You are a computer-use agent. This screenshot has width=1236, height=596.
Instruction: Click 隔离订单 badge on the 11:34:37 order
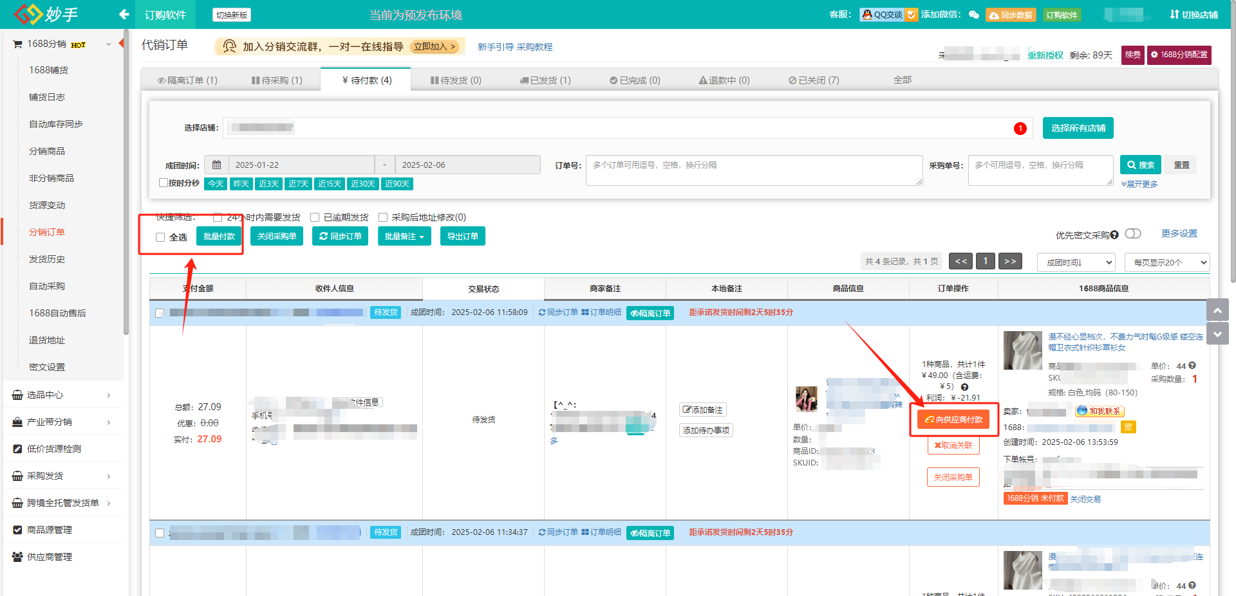[x=650, y=533]
